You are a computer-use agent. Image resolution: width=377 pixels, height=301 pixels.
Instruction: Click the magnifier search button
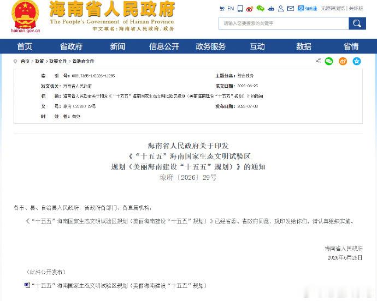(357, 23)
